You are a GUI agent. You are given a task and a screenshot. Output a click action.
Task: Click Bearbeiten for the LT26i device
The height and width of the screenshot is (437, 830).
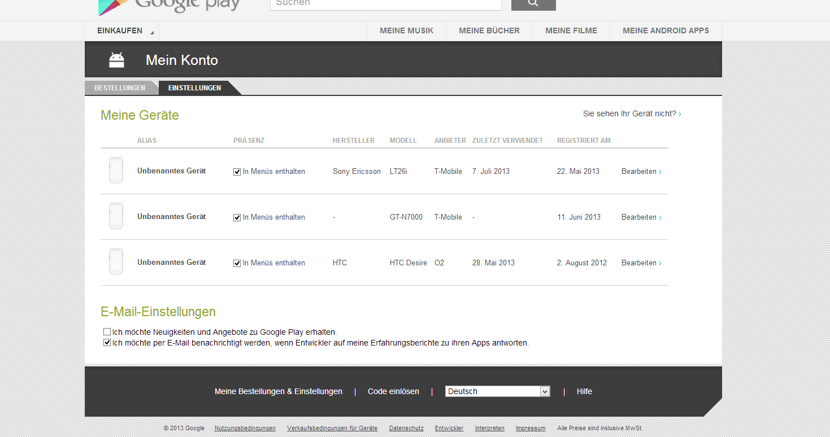(x=641, y=172)
